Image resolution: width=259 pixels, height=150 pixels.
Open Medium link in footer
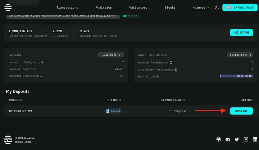pyautogui.click(x=246, y=139)
